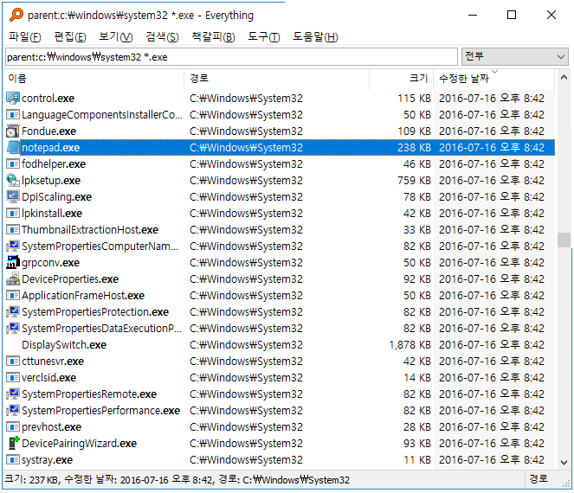This screenshot has width=574, height=493.
Task: Click the verclsid.exe file icon
Action: [x=13, y=377]
